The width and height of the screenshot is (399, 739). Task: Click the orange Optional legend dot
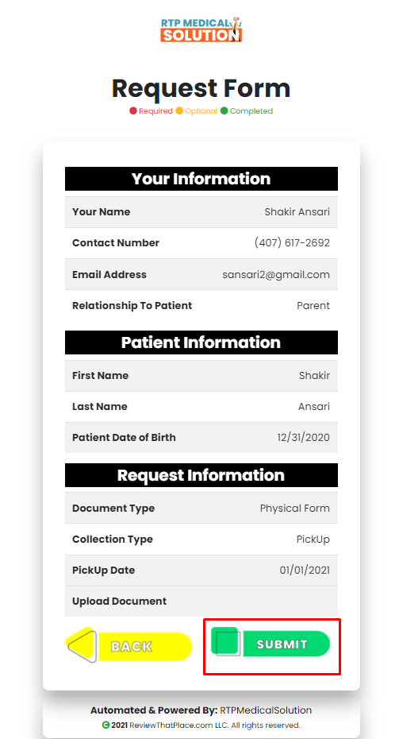tap(179, 110)
